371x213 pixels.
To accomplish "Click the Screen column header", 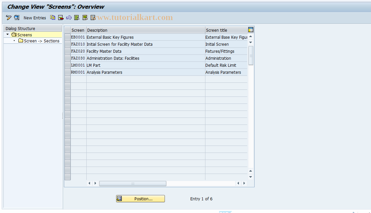I will tap(78, 30).
